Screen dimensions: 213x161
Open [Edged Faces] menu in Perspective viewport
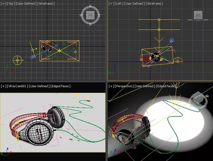pos(166,86)
